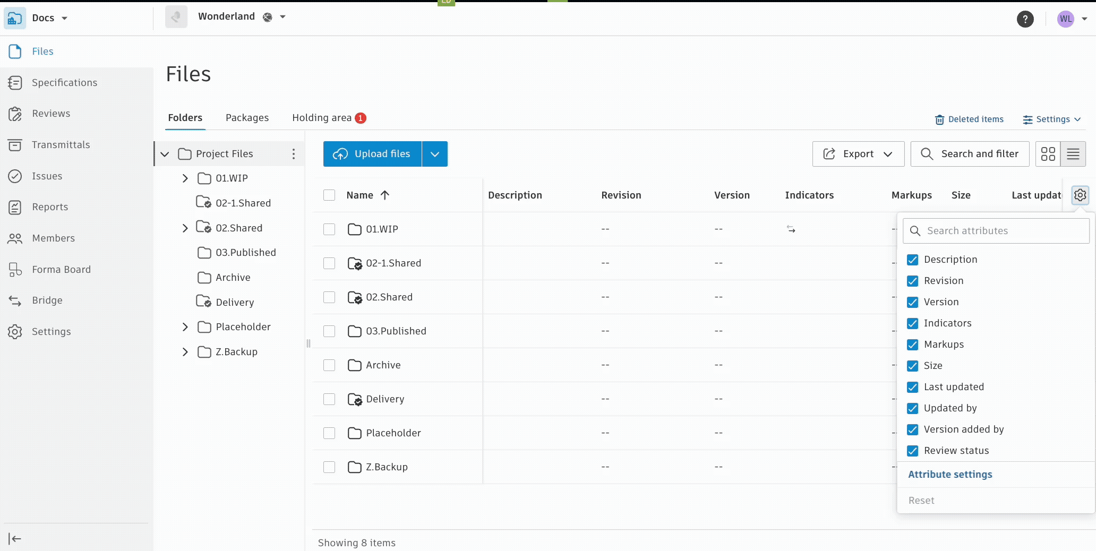This screenshot has height=551, width=1096.
Task: Switch to grid view layout
Action: click(1048, 154)
